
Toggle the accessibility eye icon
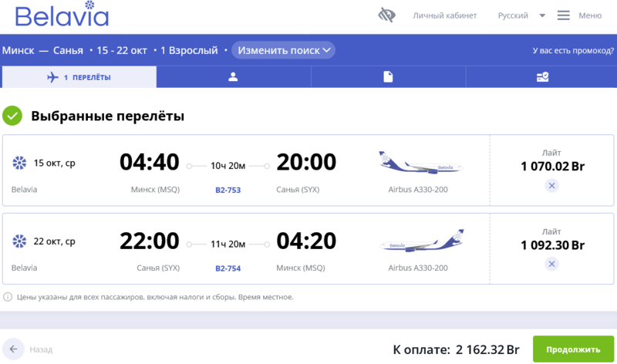click(x=386, y=15)
